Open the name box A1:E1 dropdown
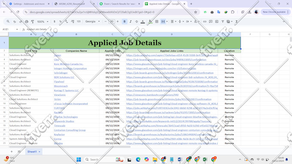This screenshot has height=164, width=292. pos(17,30)
